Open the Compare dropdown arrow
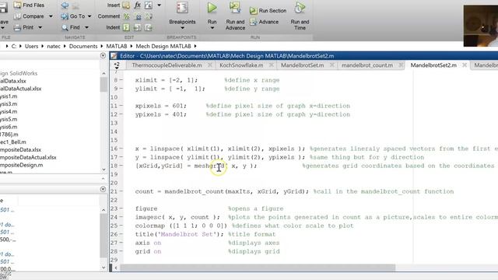Image resolution: width=498 pixels, height=280 pixels. pyautogui.click(x=51, y=16)
